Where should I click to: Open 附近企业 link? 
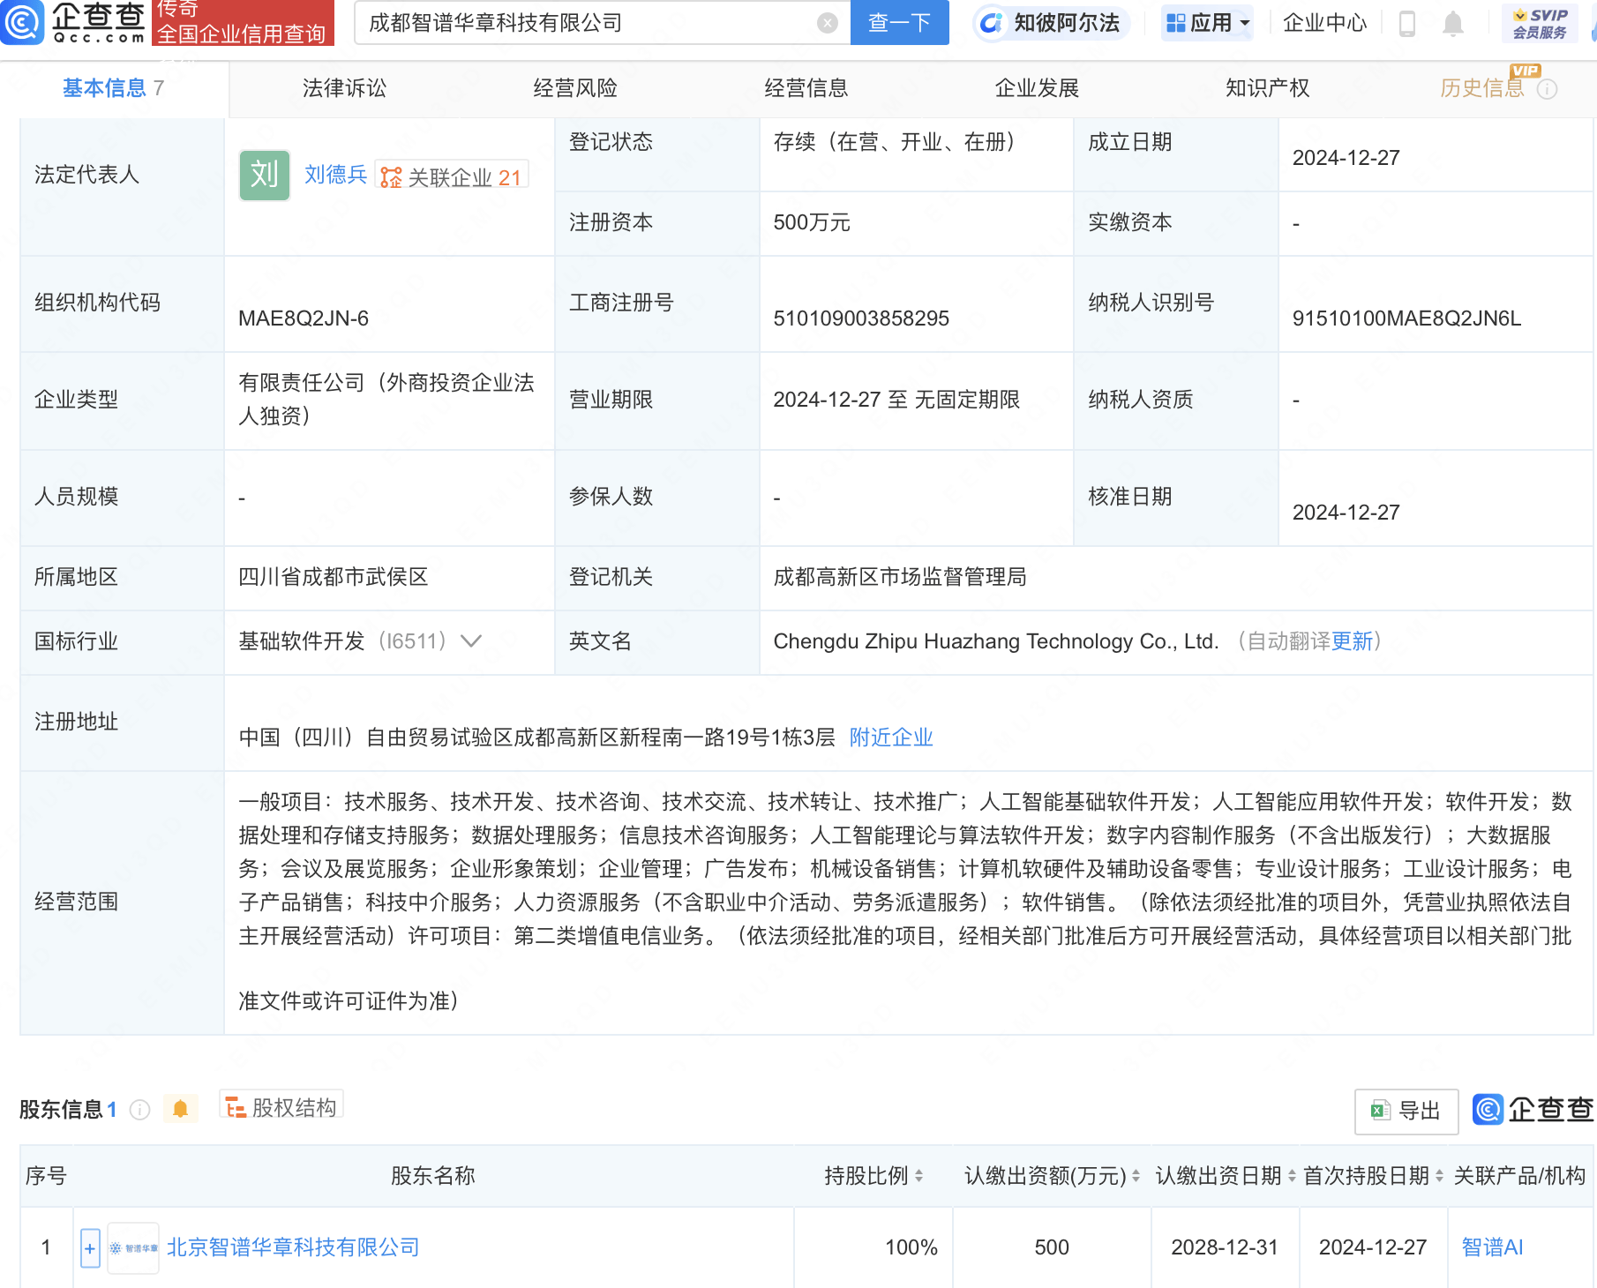(891, 738)
